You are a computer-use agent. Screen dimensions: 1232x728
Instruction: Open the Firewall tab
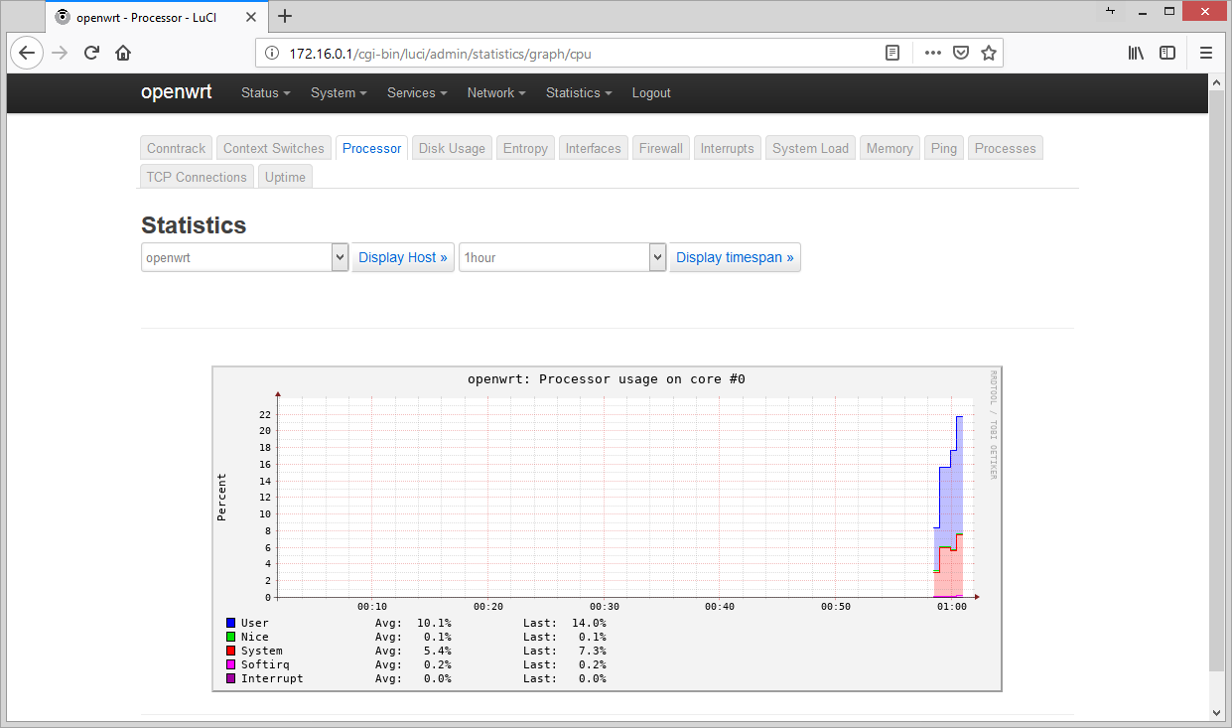point(661,148)
